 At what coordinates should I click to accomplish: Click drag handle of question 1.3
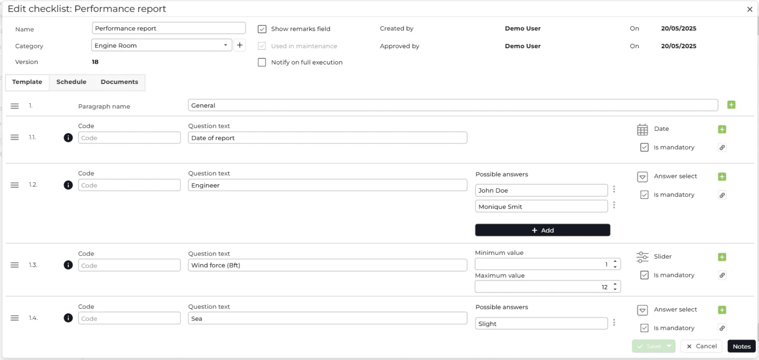pos(15,265)
